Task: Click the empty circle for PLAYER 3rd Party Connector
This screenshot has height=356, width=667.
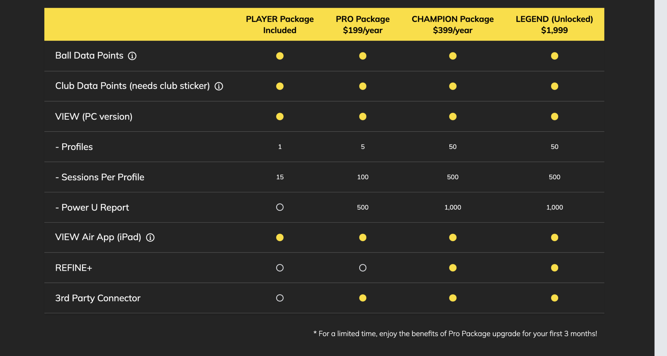Action: tap(280, 298)
